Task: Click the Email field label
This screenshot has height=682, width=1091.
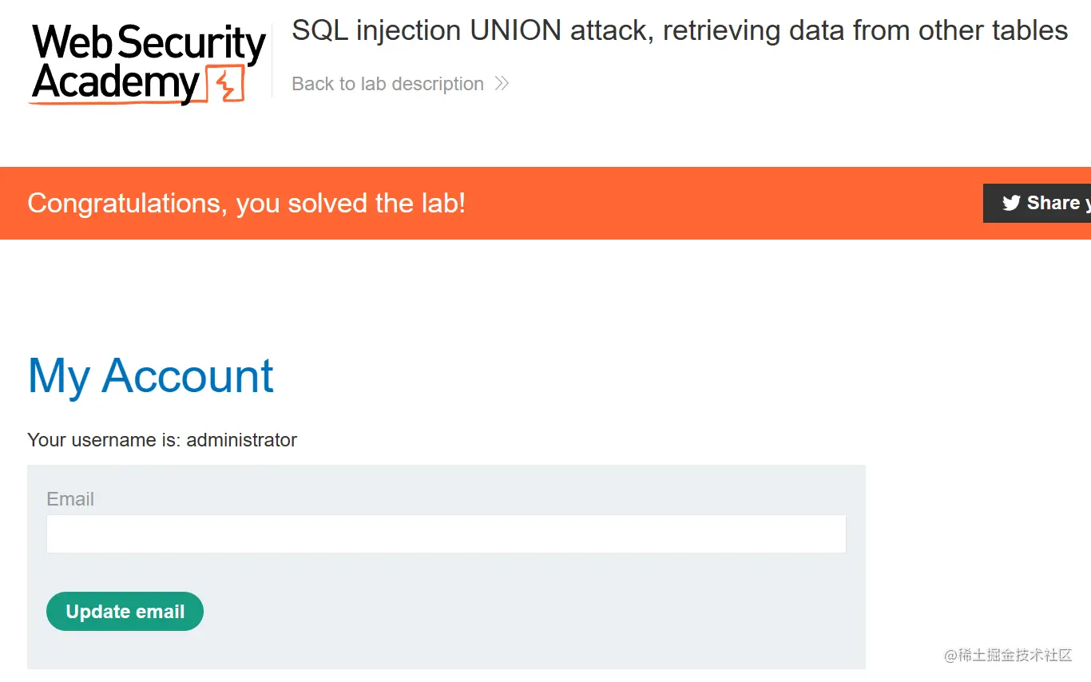Action: coord(70,499)
